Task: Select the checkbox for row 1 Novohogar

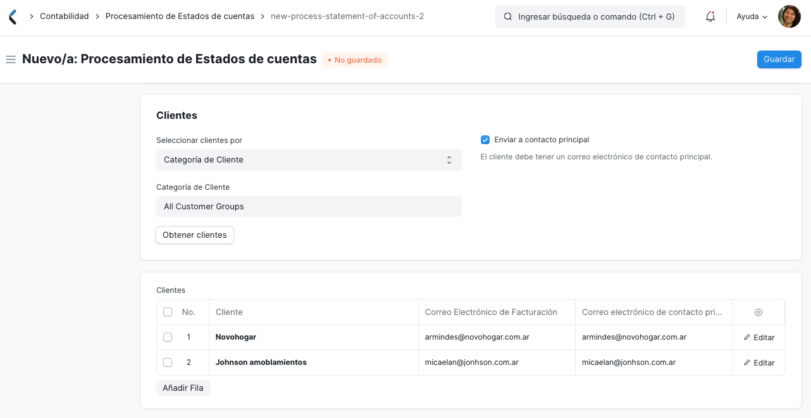Action: pyautogui.click(x=168, y=337)
